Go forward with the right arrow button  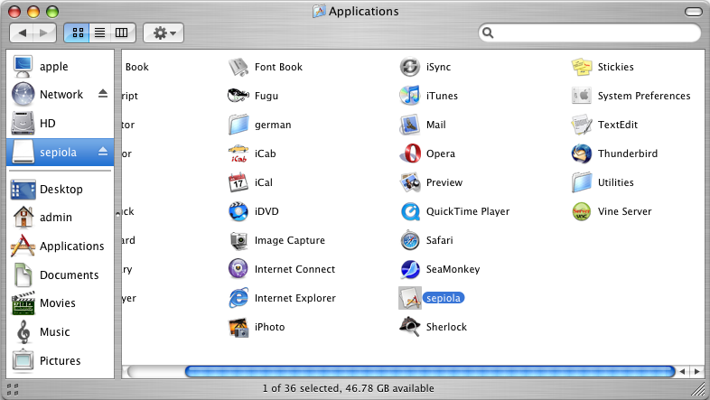coord(44,33)
